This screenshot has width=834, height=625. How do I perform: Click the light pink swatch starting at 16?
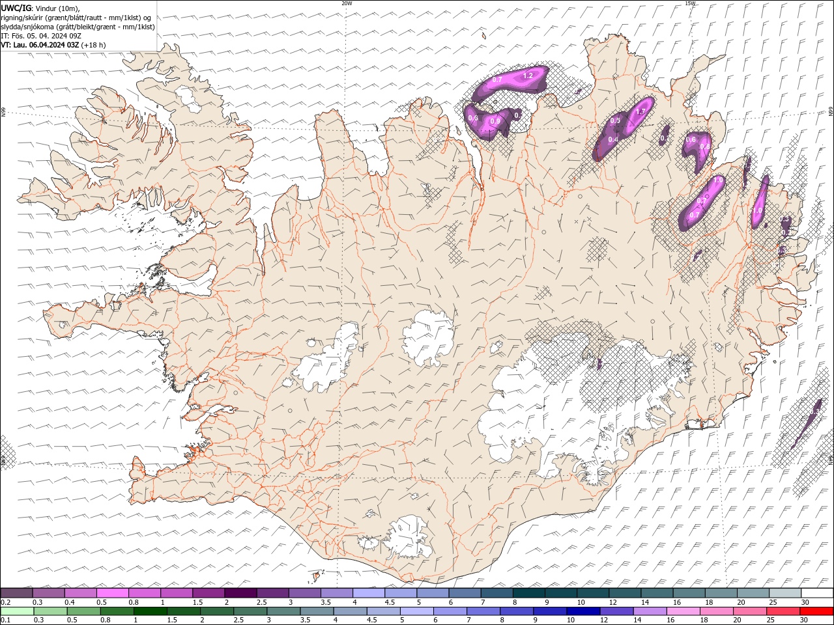click(683, 611)
